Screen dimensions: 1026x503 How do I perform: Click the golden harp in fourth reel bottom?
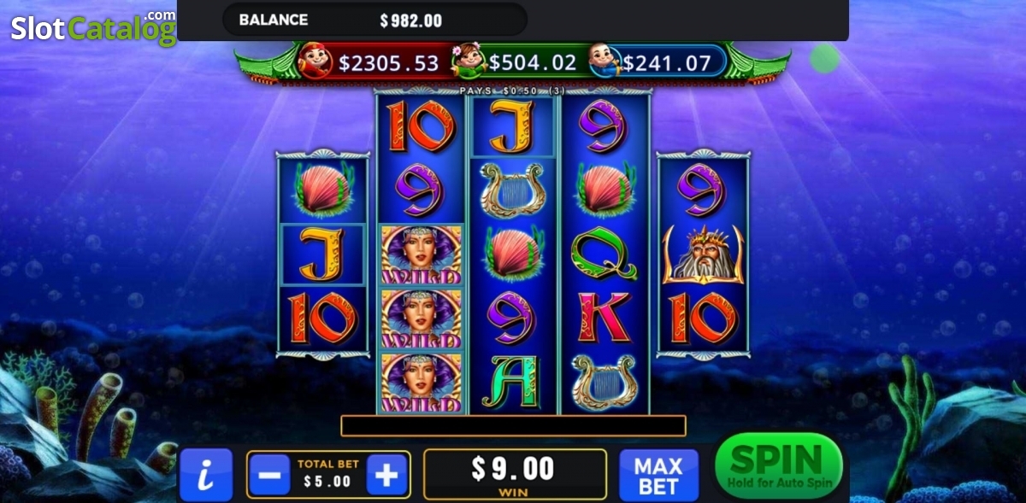click(604, 382)
